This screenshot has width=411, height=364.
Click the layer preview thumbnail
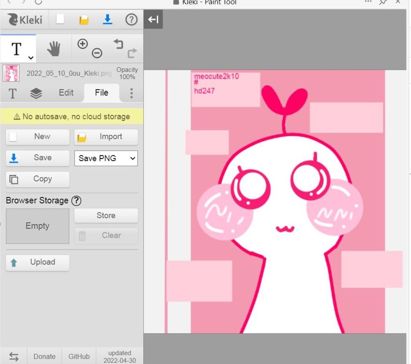coord(11,73)
